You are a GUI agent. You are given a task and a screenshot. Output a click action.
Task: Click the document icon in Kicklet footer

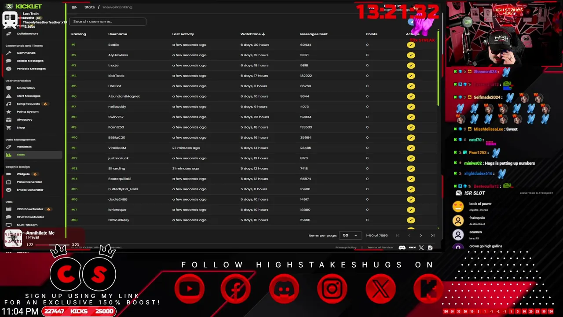click(430, 247)
